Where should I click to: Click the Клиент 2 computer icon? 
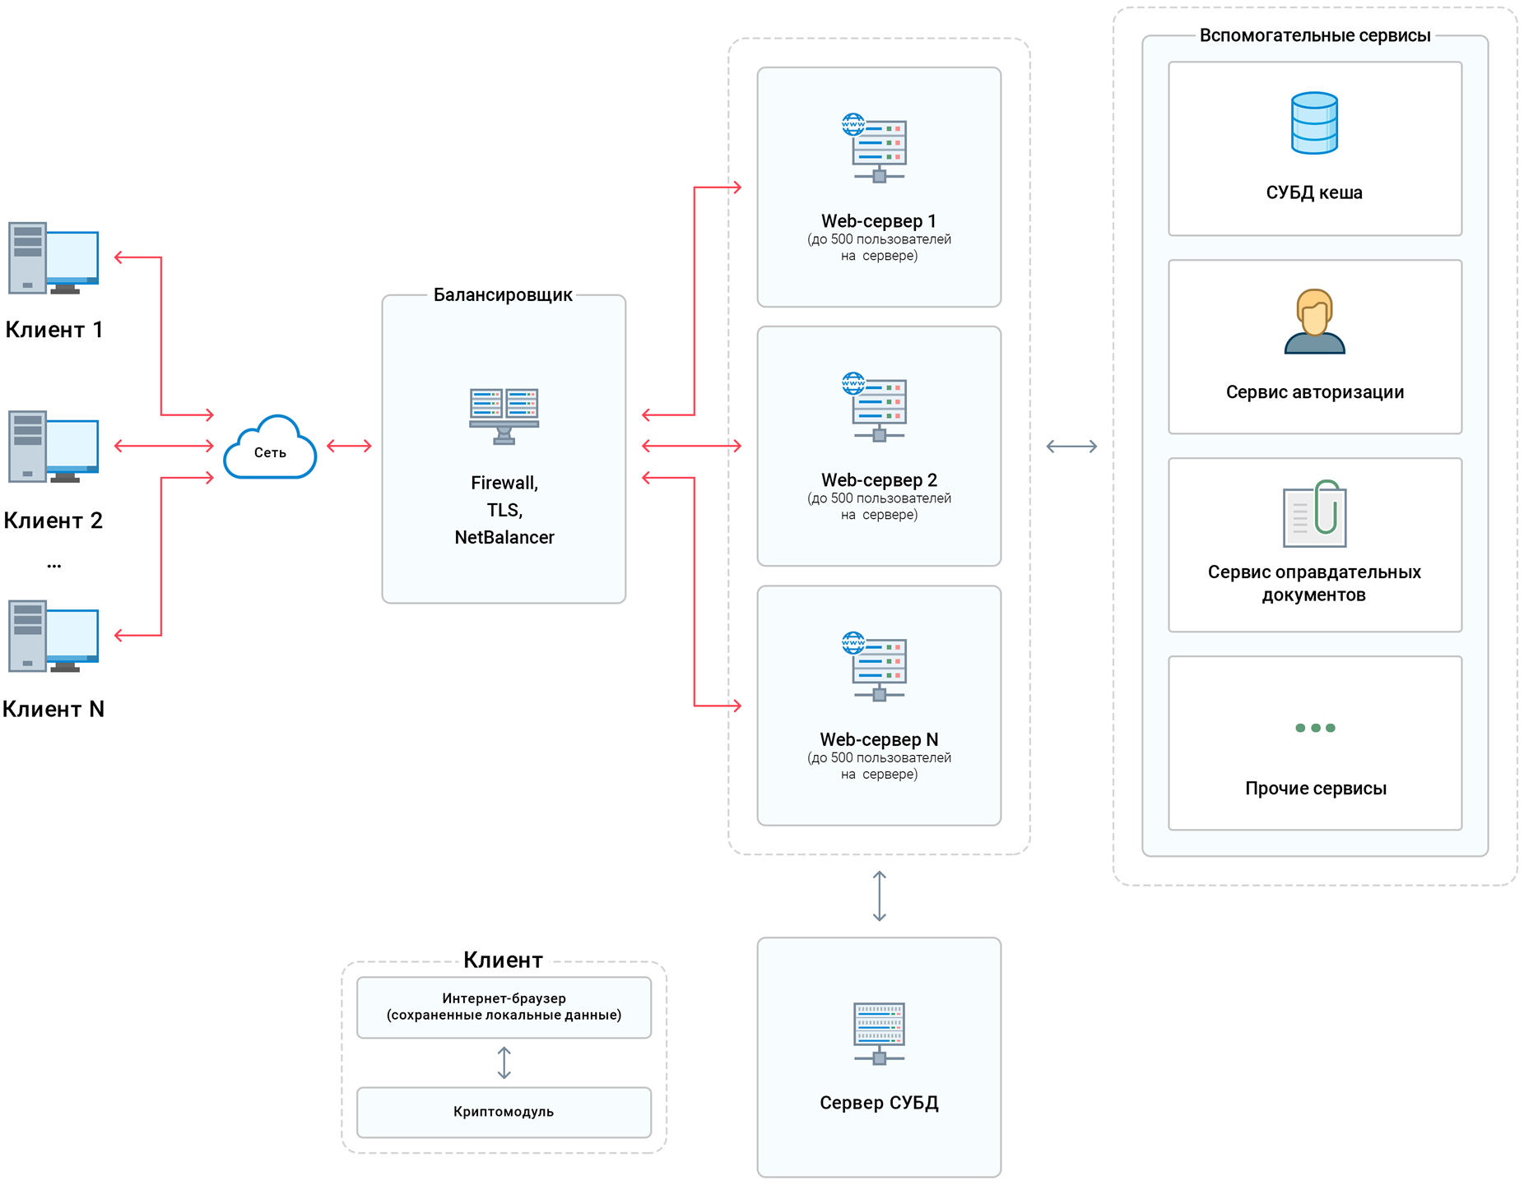[53, 447]
